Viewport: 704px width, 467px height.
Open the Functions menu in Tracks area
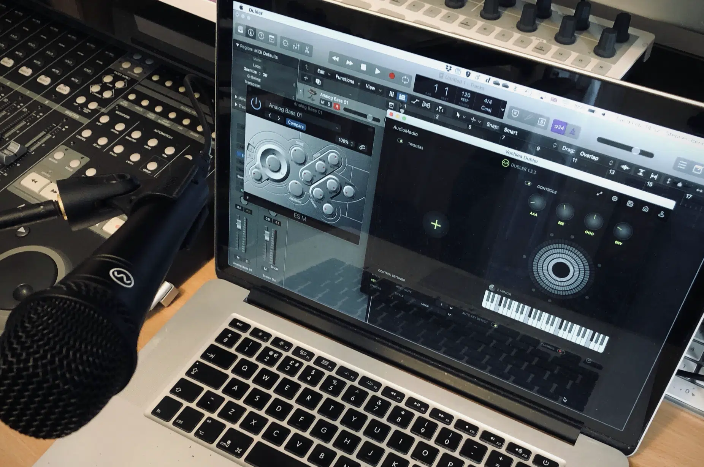347,79
